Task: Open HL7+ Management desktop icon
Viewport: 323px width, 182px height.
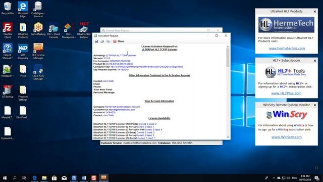Action: [69, 30]
